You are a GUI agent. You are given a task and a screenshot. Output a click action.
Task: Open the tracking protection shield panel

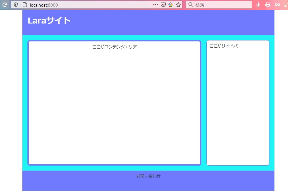coord(16,5)
